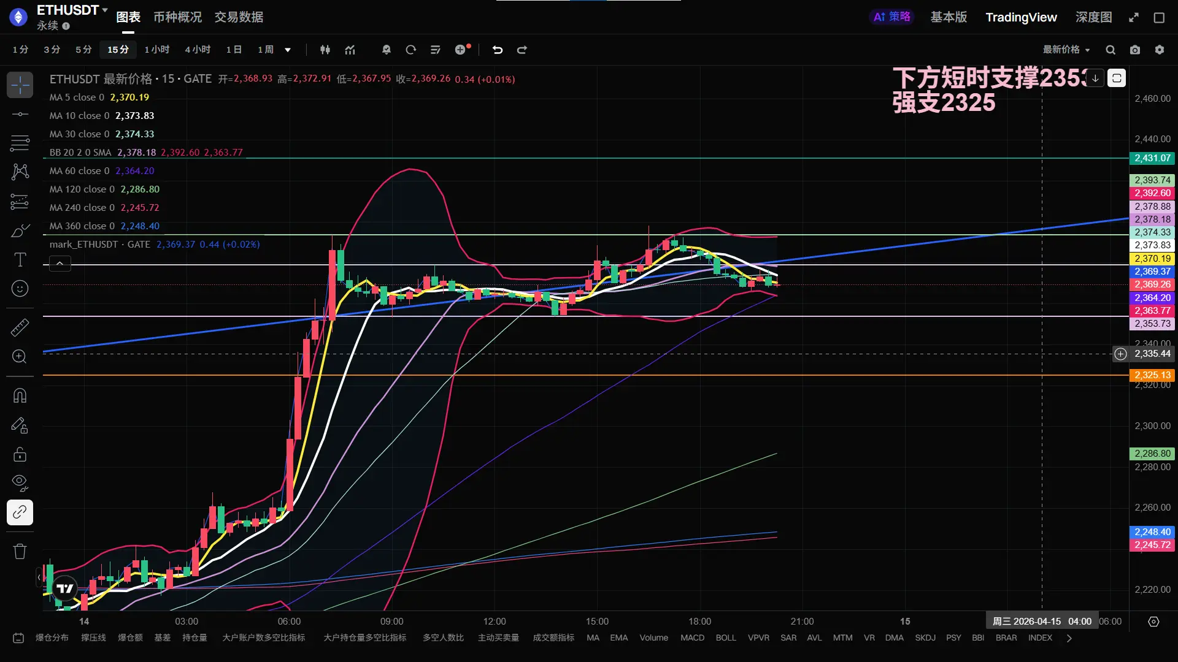Open chart settings gear icon
Image resolution: width=1178 pixels, height=662 pixels.
pyautogui.click(x=1160, y=50)
